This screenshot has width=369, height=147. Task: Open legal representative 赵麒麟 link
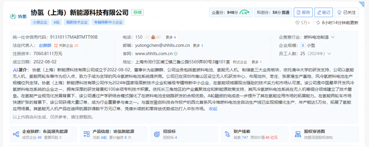coord(45,45)
